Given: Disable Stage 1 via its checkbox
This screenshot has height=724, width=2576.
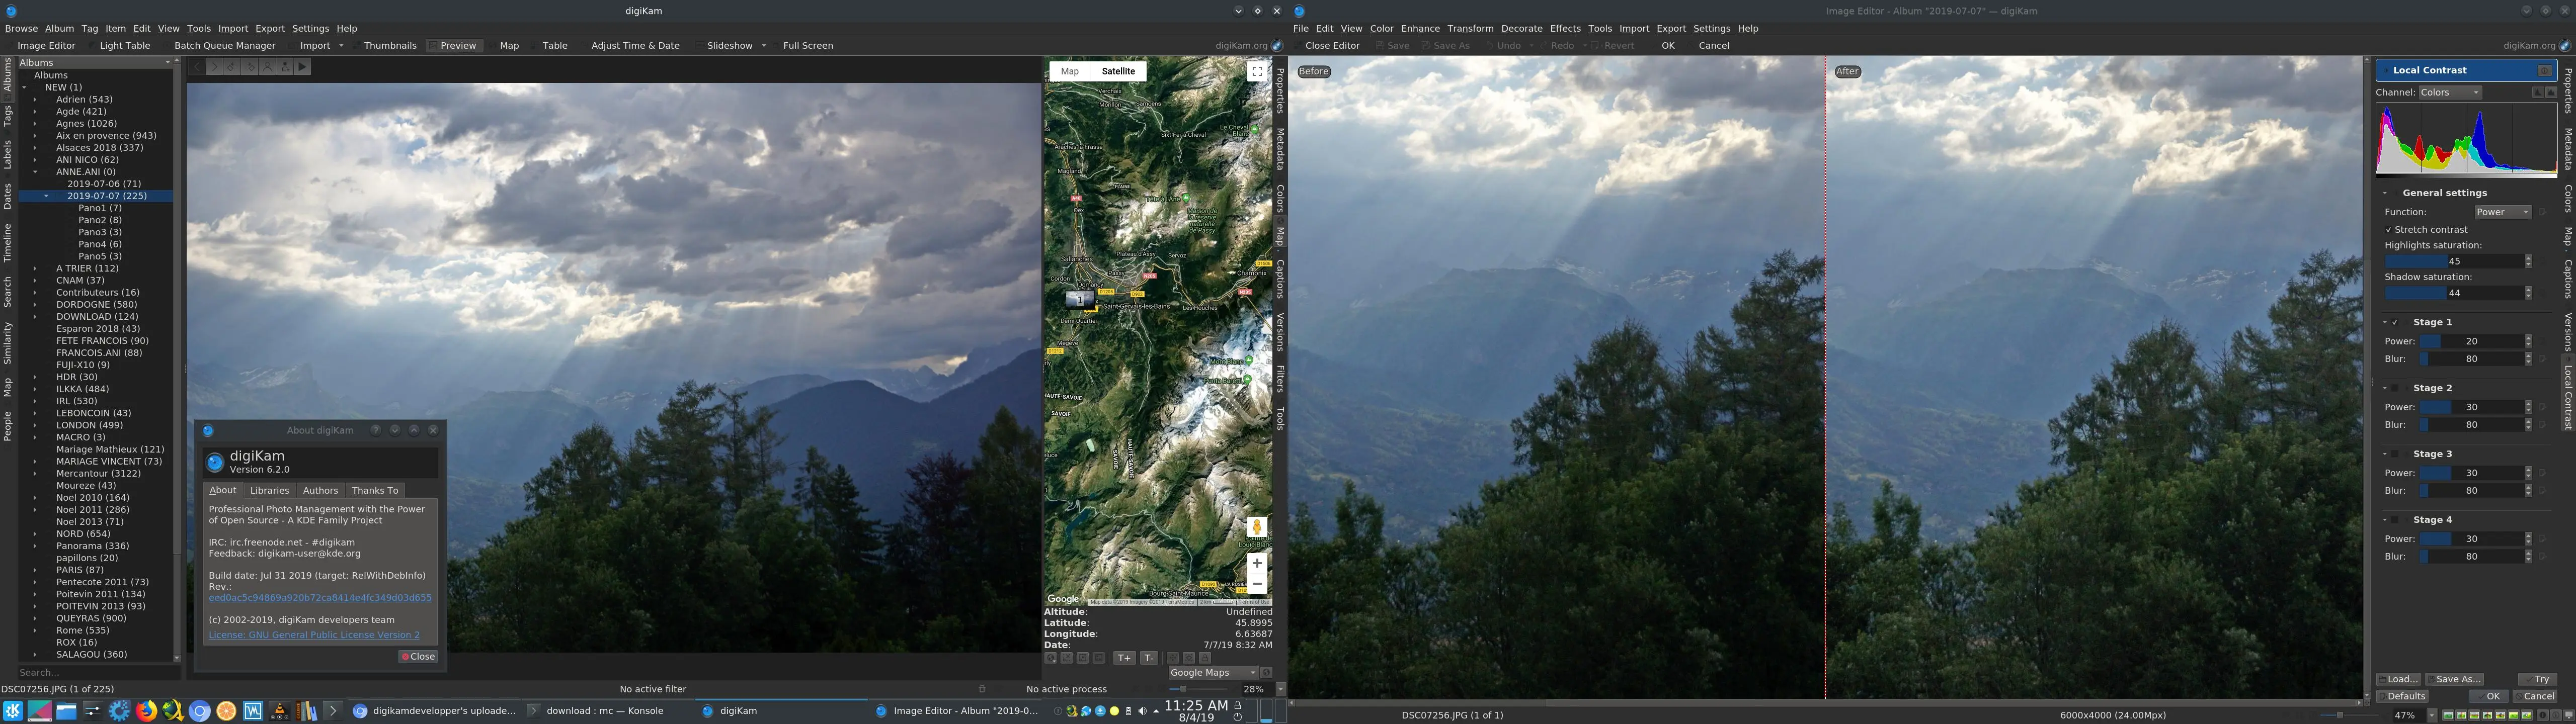Looking at the screenshot, I should [x=2395, y=323].
